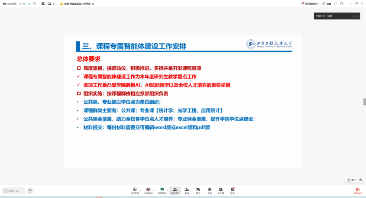Viewport: 366px width, 198px height.
Task: Expand the audio options arrow
Action: coord(140,190)
